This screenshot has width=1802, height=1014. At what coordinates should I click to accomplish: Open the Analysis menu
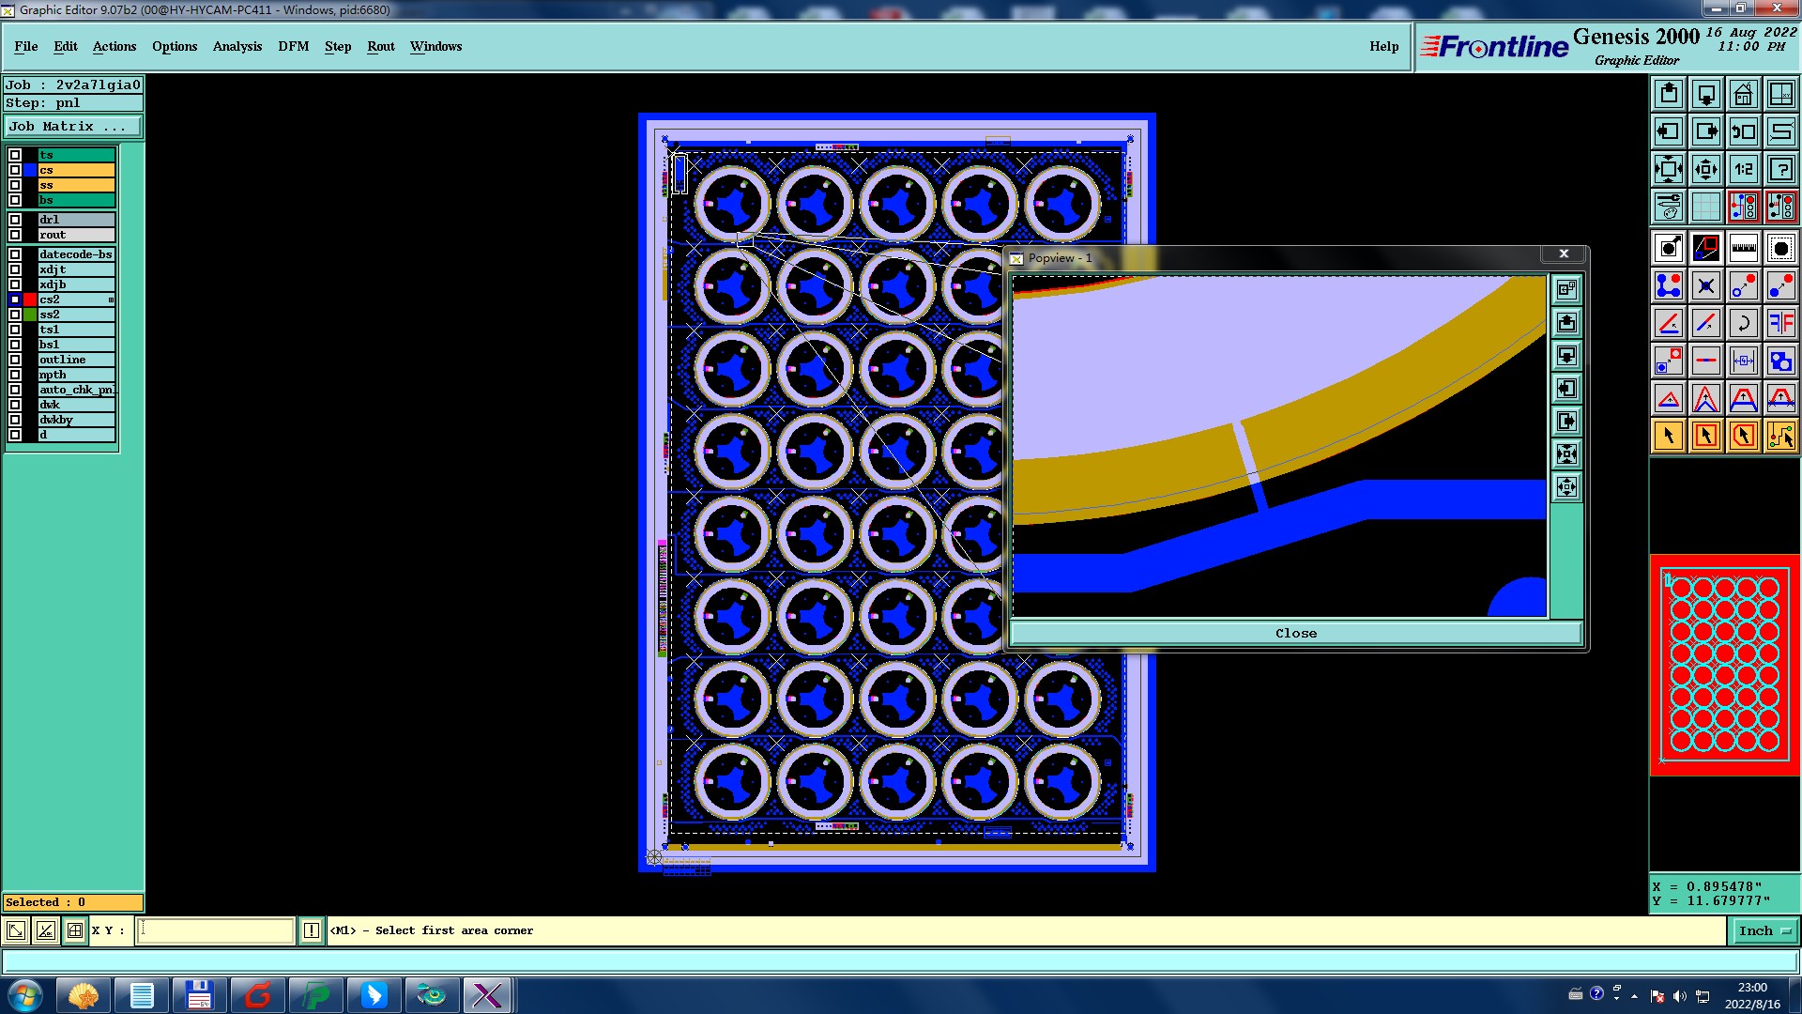tap(237, 46)
